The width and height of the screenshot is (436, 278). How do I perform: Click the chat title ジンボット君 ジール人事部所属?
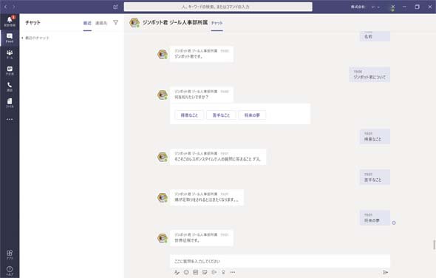[x=175, y=22]
